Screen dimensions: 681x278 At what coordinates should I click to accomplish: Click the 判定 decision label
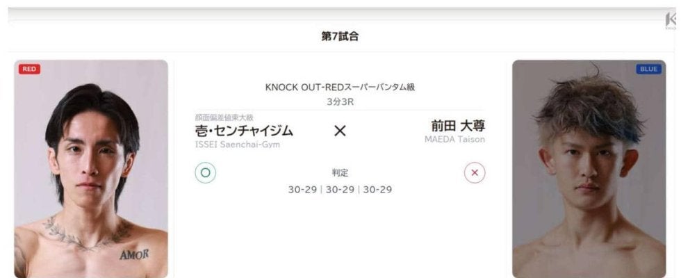340,173
